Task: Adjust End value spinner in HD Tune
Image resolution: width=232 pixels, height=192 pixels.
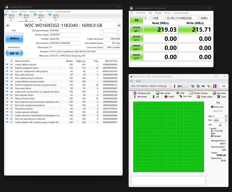Action: click(x=226, y=120)
